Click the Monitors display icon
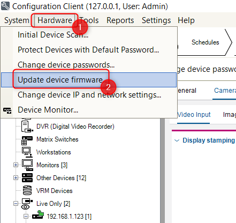This screenshot has width=236, height=223. pos(27,165)
